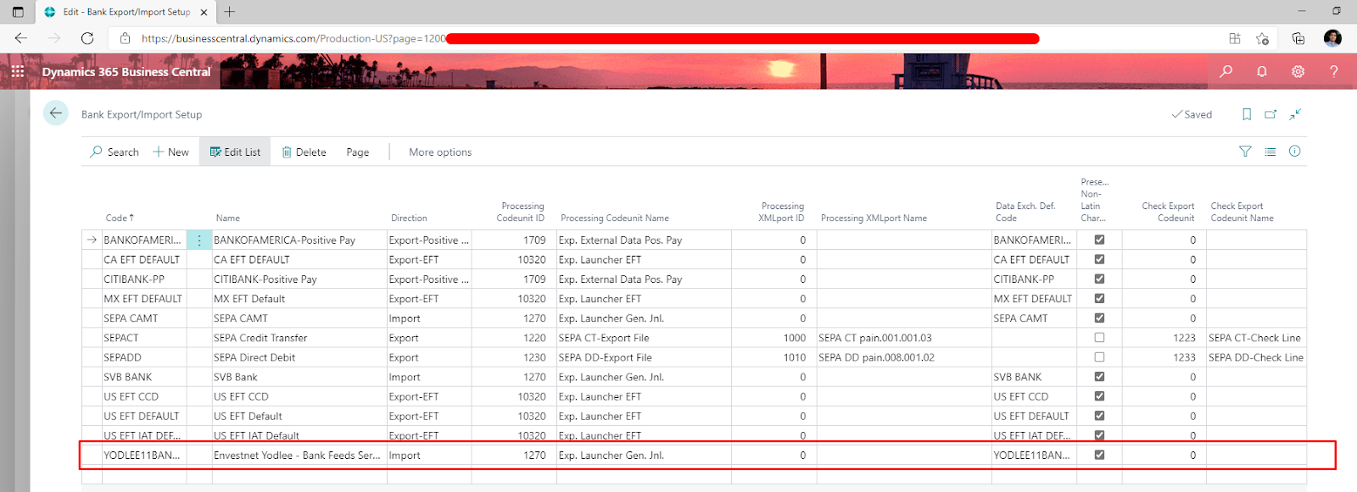Click the browser back arrow

pyautogui.click(x=21, y=38)
